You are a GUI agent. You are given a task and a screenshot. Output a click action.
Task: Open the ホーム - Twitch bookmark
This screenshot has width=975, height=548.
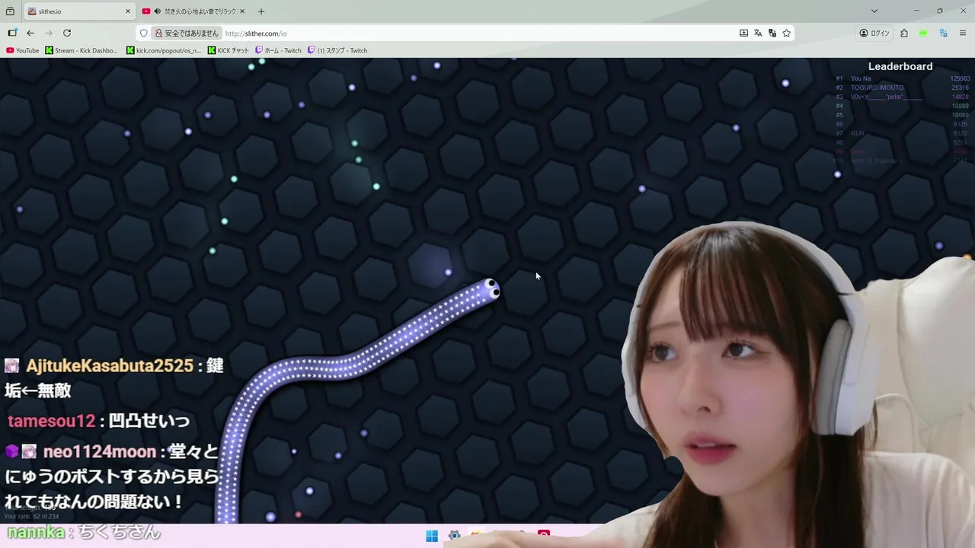pos(278,50)
